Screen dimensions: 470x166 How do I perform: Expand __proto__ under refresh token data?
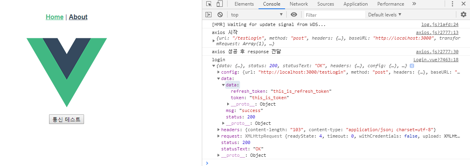pos(228,104)
